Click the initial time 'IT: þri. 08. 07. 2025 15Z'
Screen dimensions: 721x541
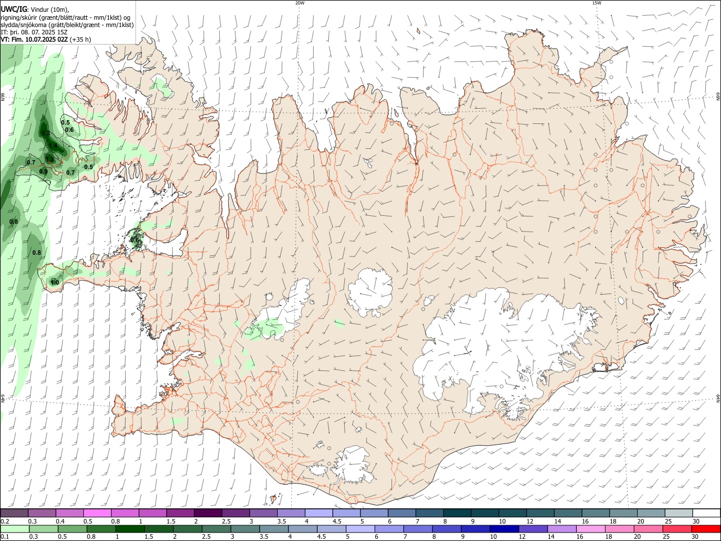(34, 32)
